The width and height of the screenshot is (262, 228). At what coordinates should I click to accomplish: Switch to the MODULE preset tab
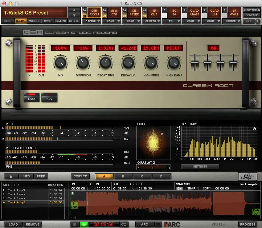click(34, 21)
